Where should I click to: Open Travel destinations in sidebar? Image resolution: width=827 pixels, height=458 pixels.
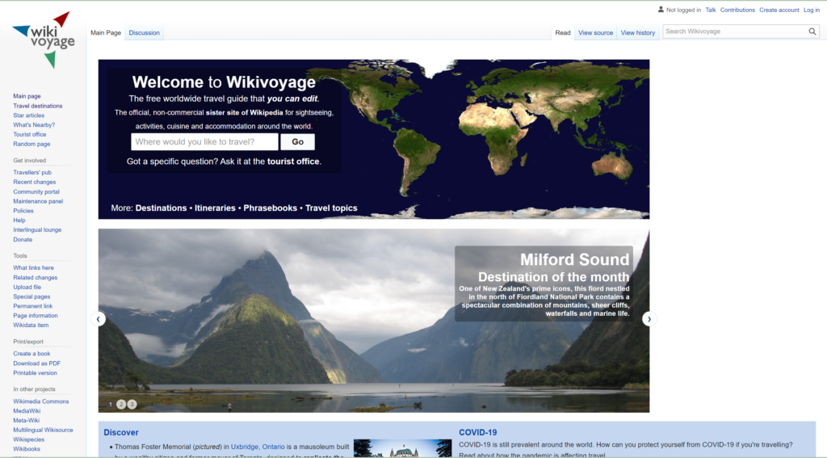(37, 106)
